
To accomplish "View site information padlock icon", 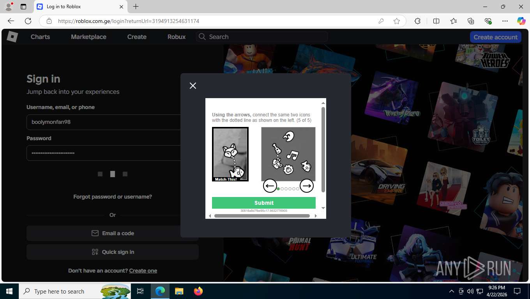I will (49, 21).
